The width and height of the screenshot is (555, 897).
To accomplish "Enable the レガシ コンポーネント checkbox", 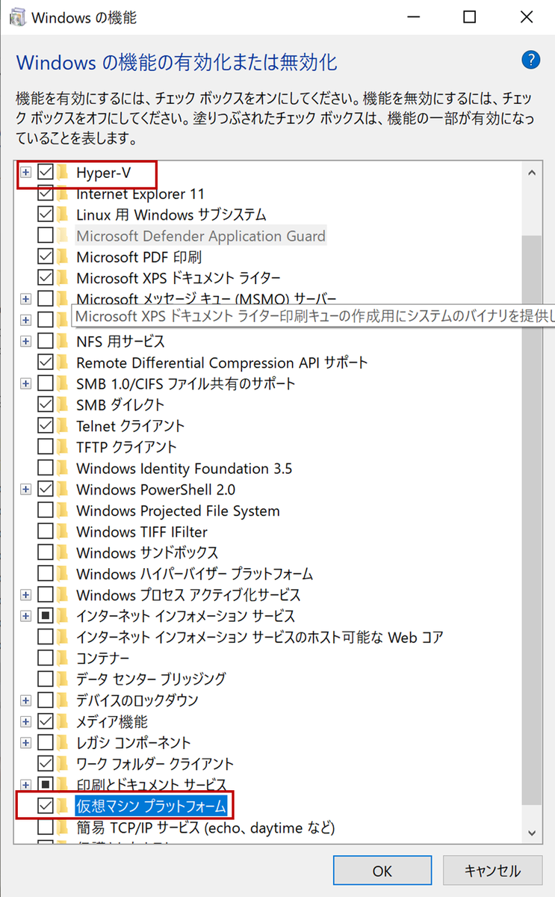I will coord(46,743).
